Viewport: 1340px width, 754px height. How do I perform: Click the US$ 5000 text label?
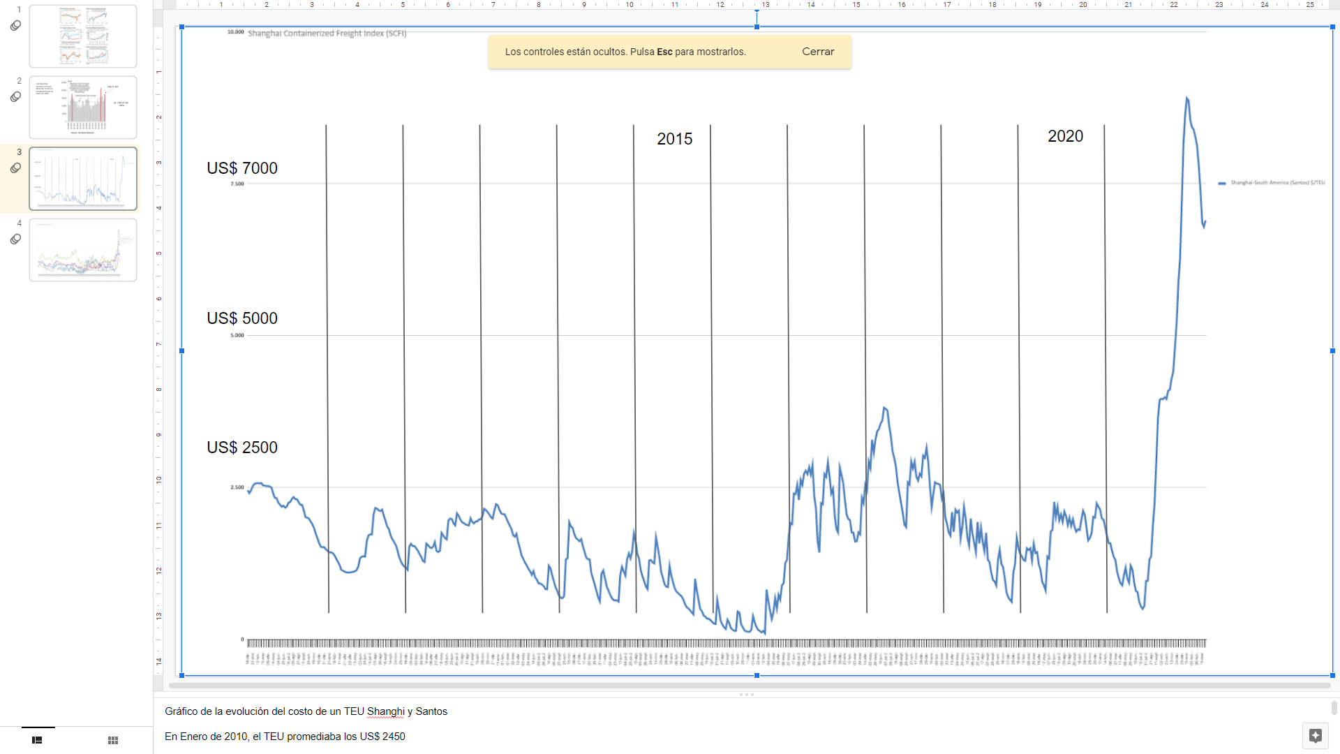[242, 318]
